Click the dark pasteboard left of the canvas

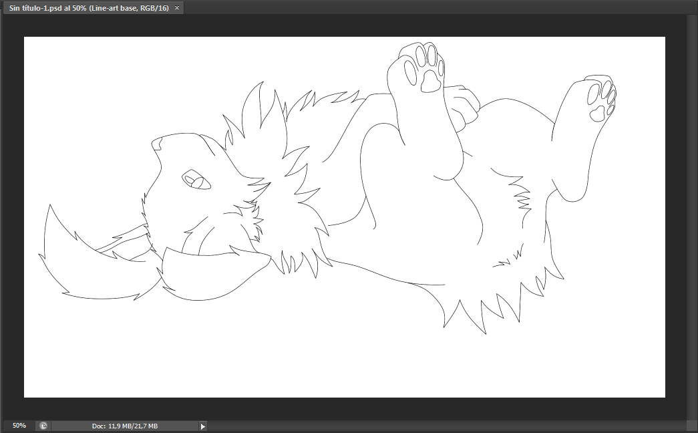click(x=12, y=214)
